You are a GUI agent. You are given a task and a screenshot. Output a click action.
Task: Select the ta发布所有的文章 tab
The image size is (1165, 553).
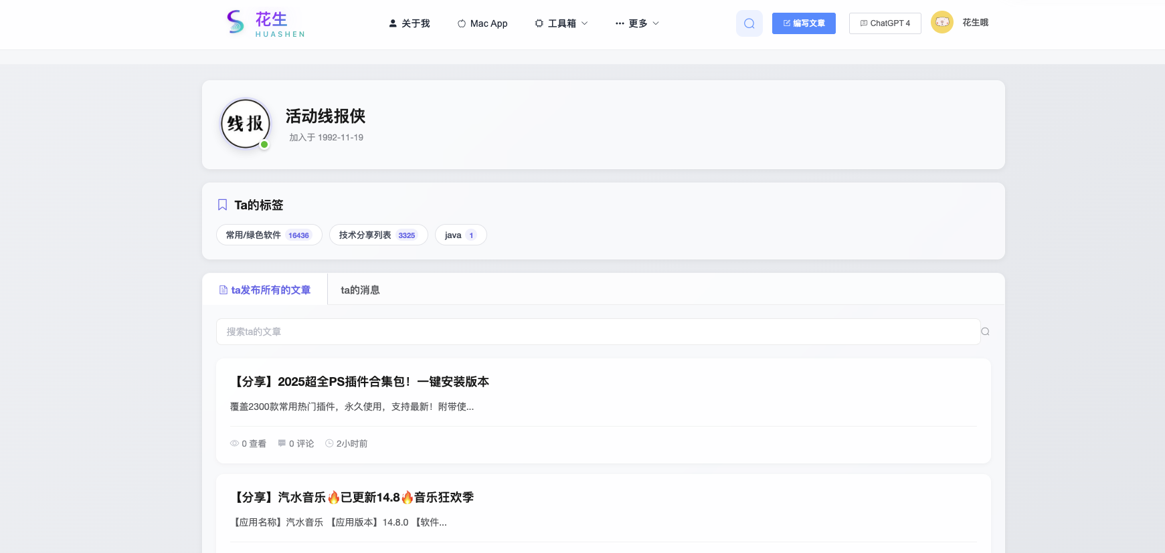click(265, 290)
